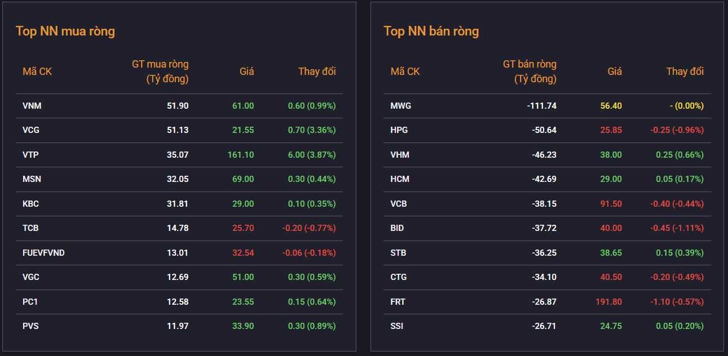Click the VGC ticker symbol
The height and width of the screenshot is (356, 728).
click(x=31, y=277)
